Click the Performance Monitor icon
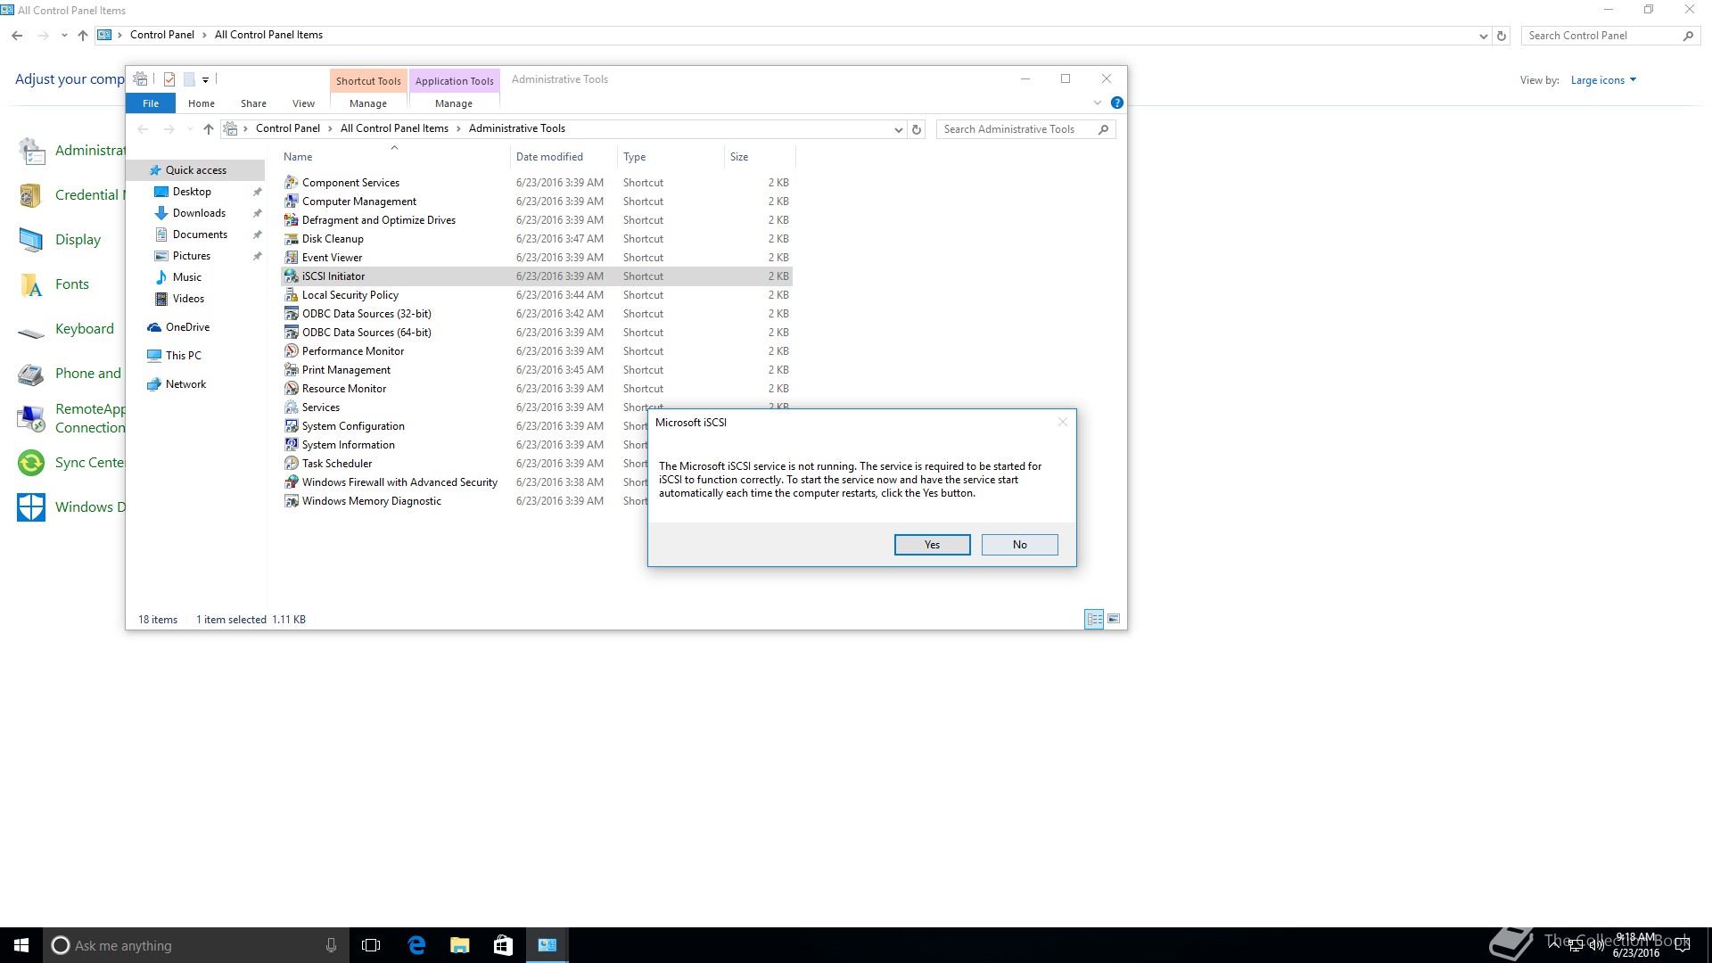The width and height of the screenshot is (1712, 963). (x=292, y=351)
